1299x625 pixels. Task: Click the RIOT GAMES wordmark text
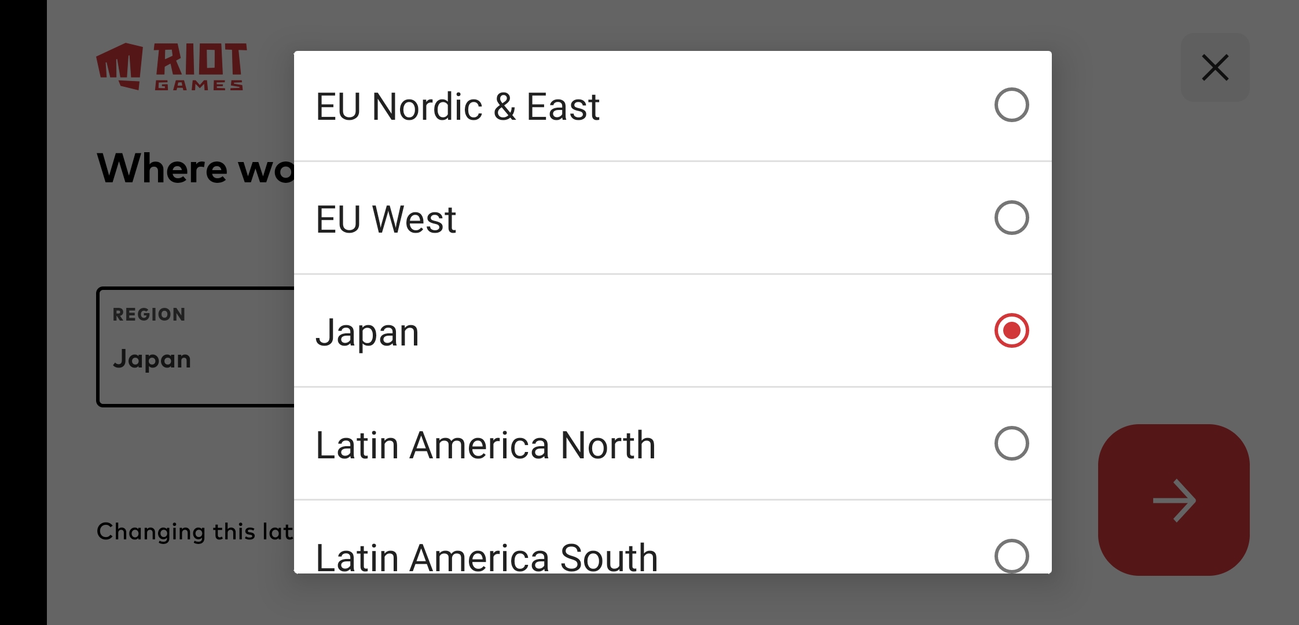[x=200, y=66]
